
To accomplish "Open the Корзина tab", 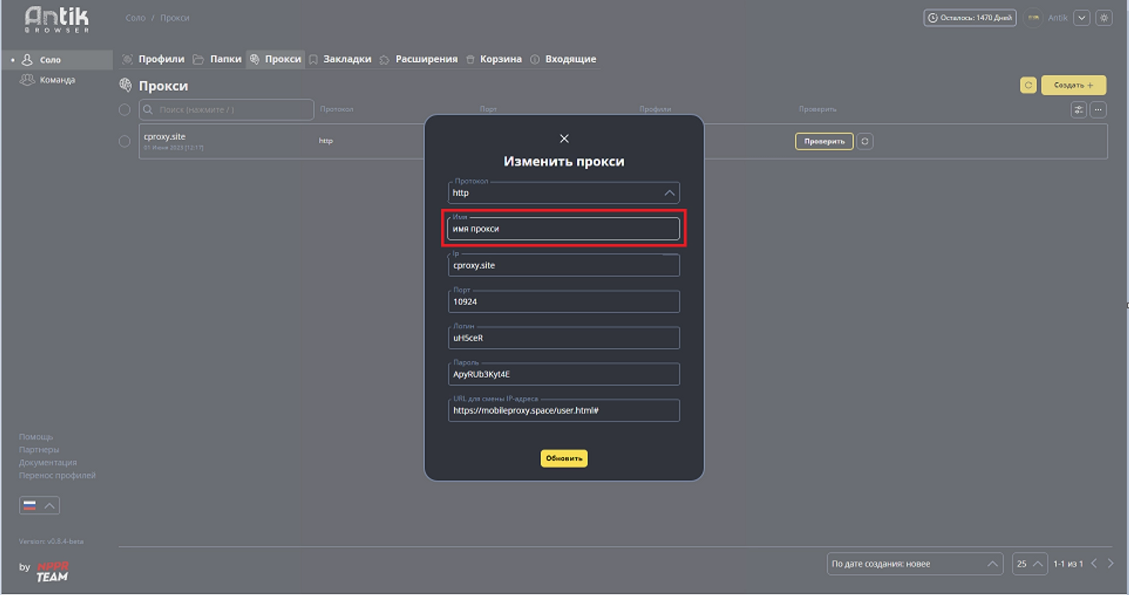I will pos(494,59).
